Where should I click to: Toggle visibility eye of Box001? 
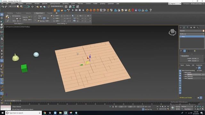click(x=184, y=73)
